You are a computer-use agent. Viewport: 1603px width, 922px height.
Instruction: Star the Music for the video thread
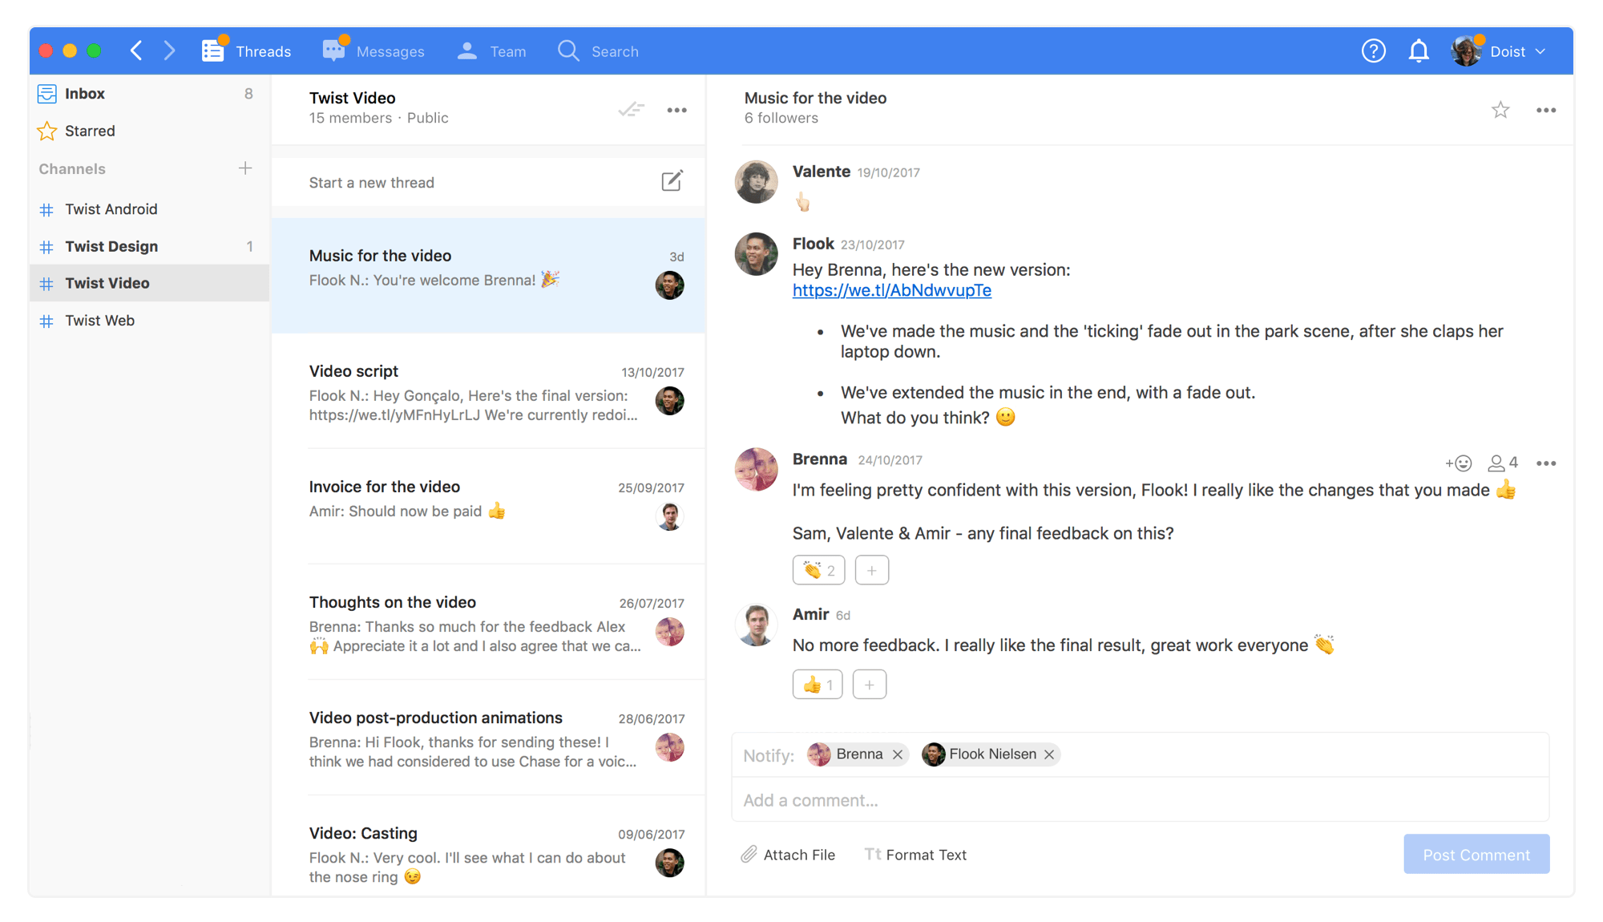click(x=1500, y=110)
